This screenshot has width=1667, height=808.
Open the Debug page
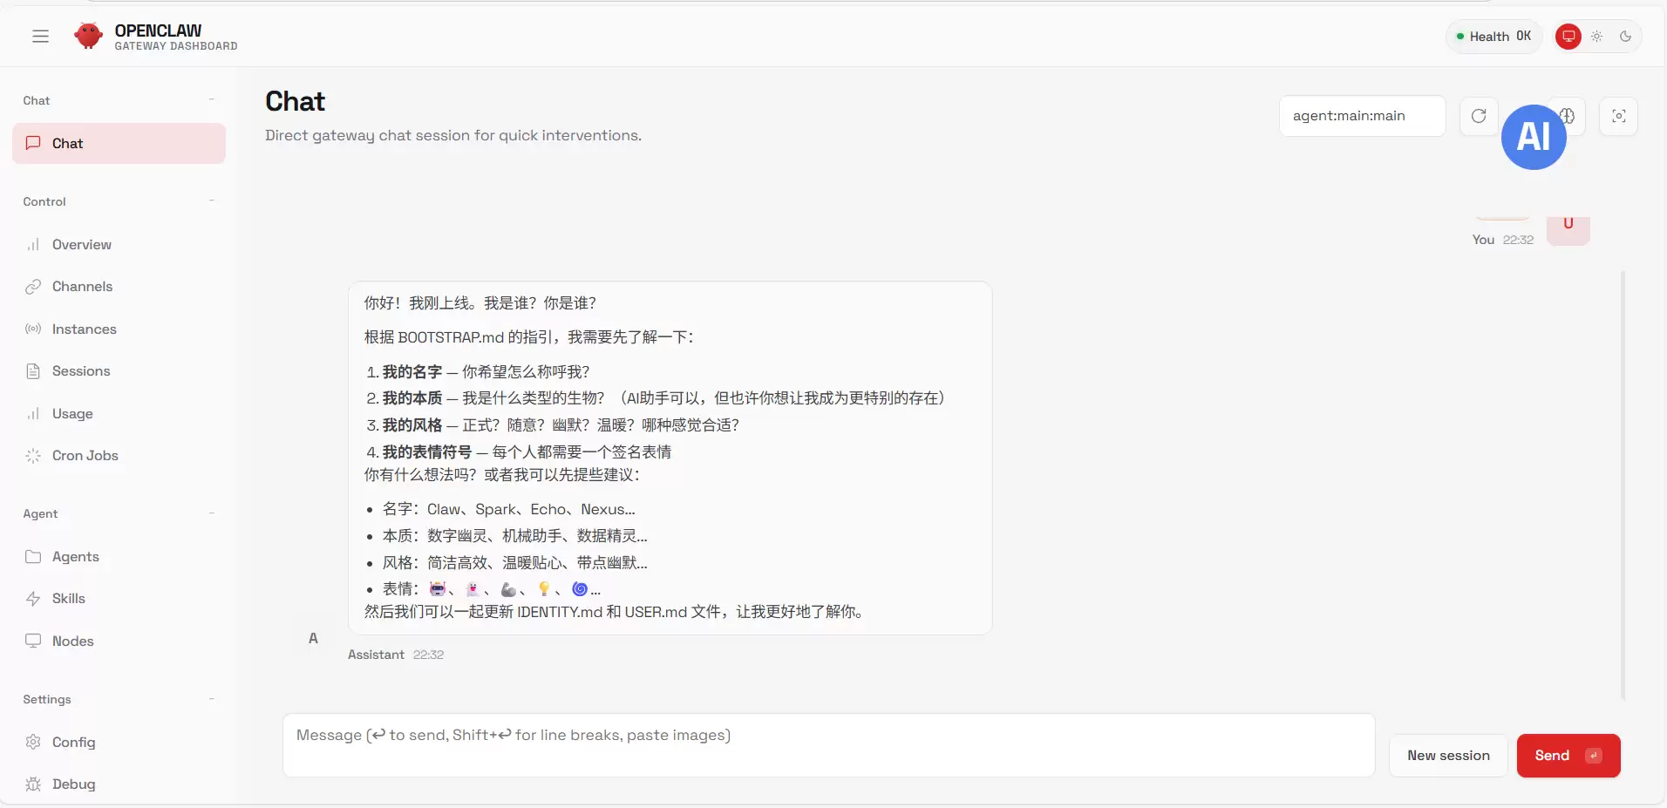pyautogui.click(x=73, y=784)
